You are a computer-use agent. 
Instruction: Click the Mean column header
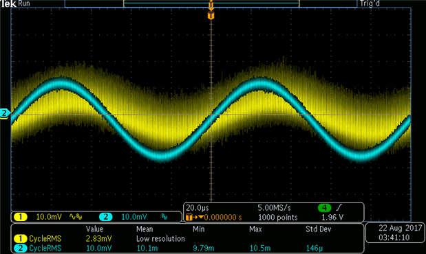pos(145,229)
